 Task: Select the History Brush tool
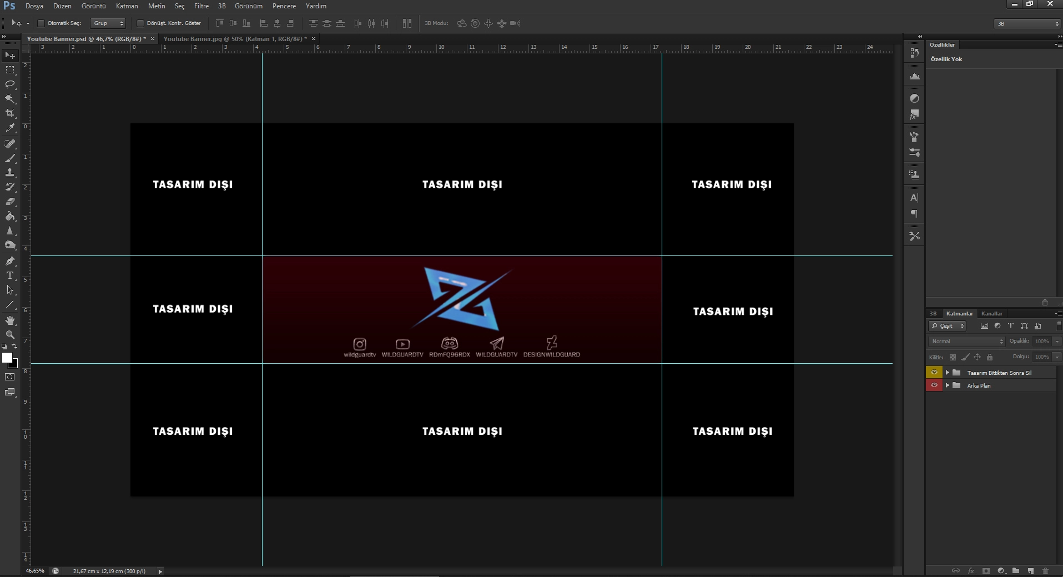point(10,187)
